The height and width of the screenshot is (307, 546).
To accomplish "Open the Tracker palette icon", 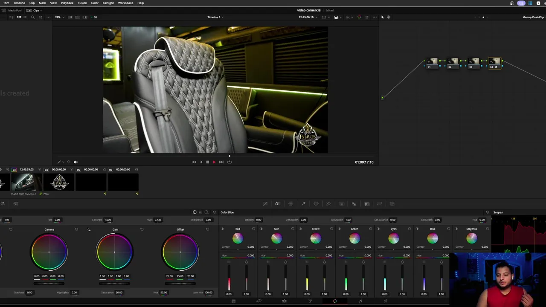I will pos(328,204).
